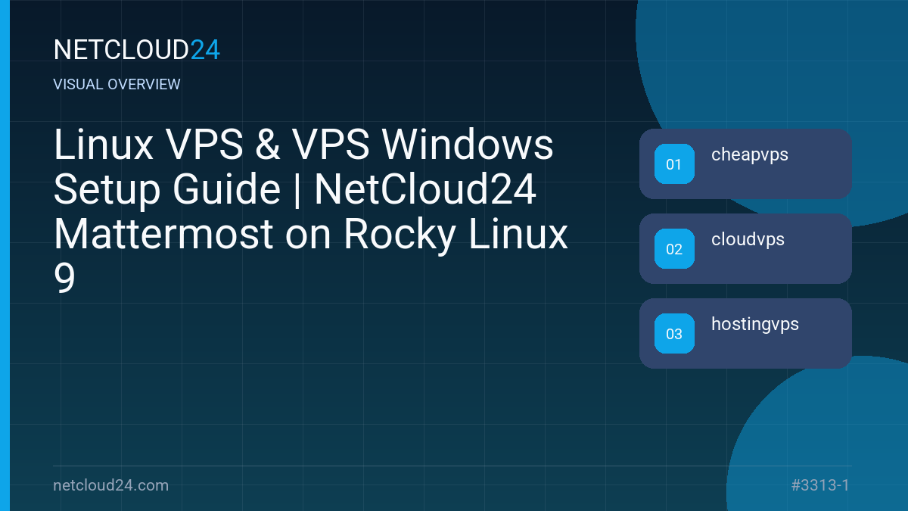Visit the netcloud24.com footer link
908x511 pixels.
[111, 485]
